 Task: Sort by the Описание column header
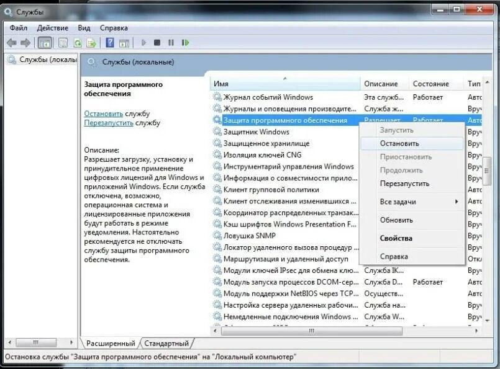click(384, 84)
